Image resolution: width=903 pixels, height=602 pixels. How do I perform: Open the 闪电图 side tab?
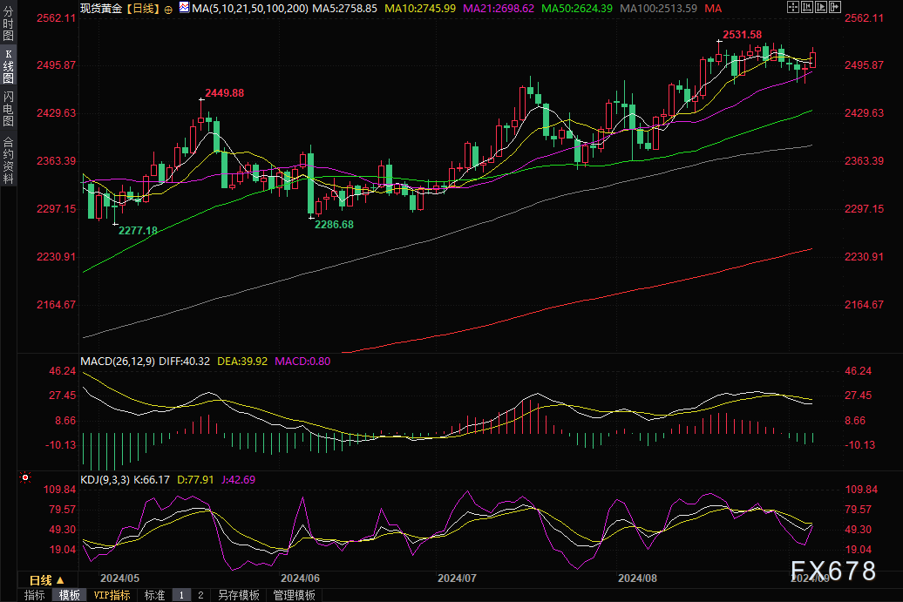(8, 109)
